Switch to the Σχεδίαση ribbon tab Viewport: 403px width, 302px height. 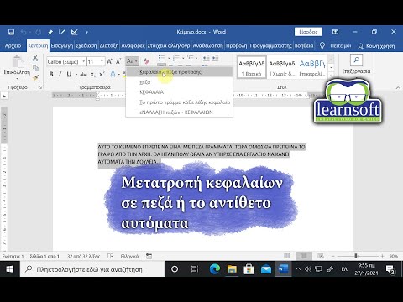86,45
